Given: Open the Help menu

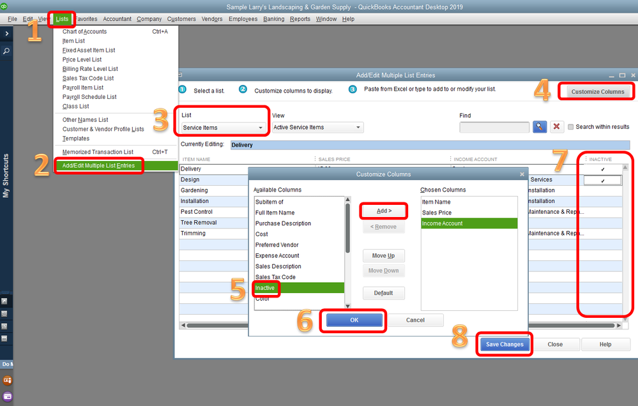Looking at the screenshot, I should click(348, 19).
